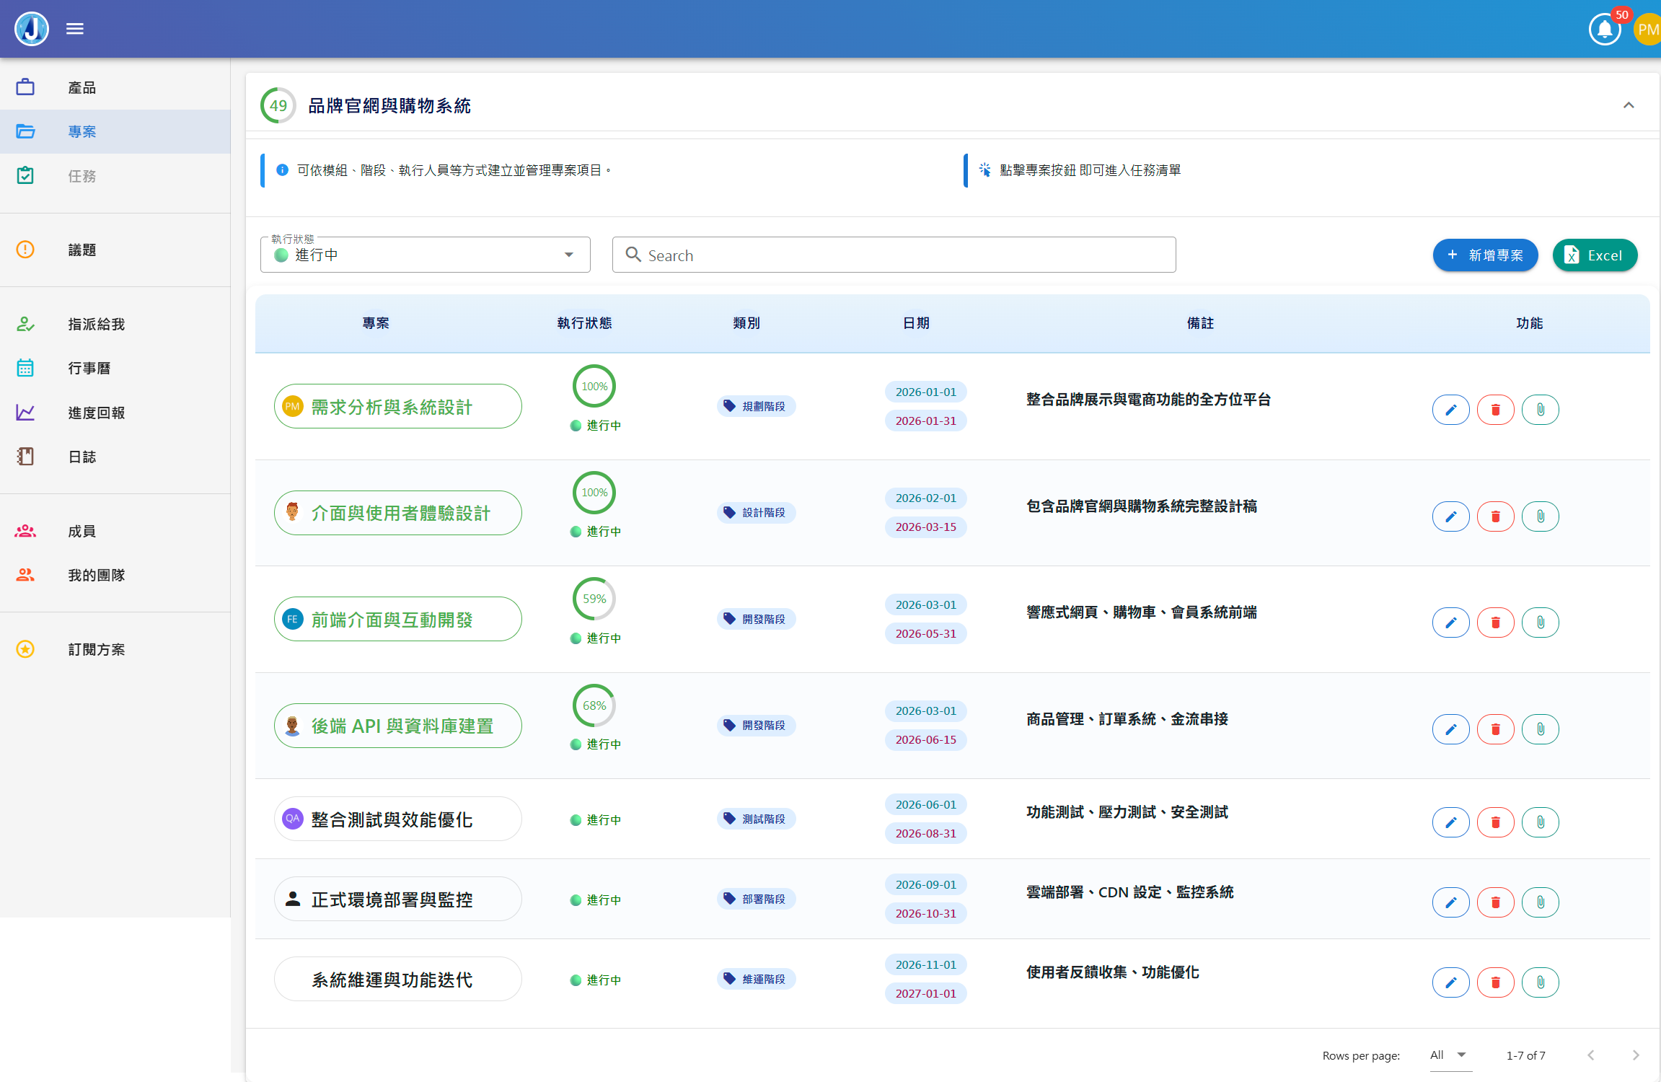Collapse the 品牌官網與購物系統 panel
This screenshot has width=1661, height=1082.
(x=1629, y=105)
